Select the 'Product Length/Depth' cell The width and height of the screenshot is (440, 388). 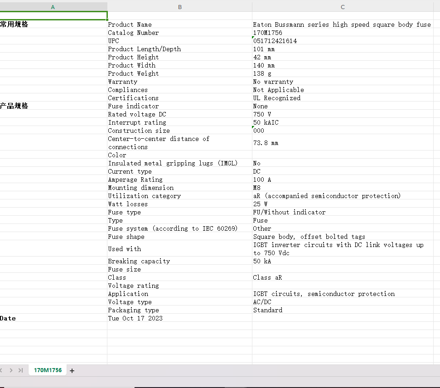pos(179,49)
